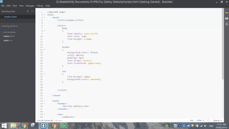The height and width of the screenshot is (129, 229).
Task: Open main.css in the file tree
Action: click(x=8, y=40)
